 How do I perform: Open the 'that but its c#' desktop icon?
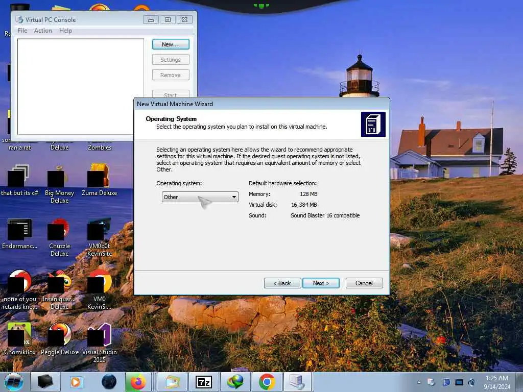point(19,180)
